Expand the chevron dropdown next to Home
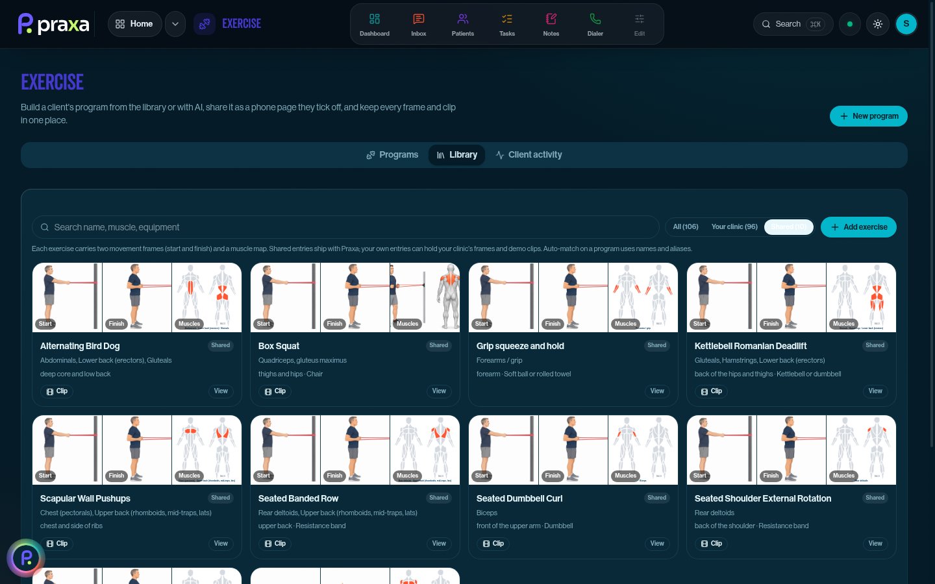The height and width of the screenshot is (584, 935). [175, 24]
